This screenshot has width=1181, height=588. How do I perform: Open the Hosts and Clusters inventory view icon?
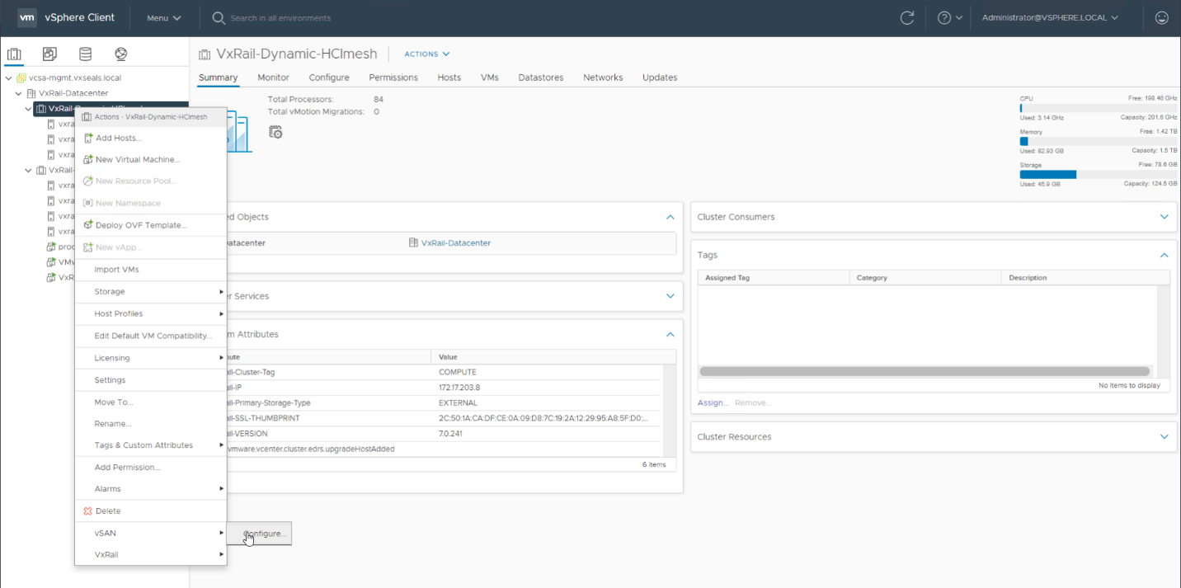[14, 54]
